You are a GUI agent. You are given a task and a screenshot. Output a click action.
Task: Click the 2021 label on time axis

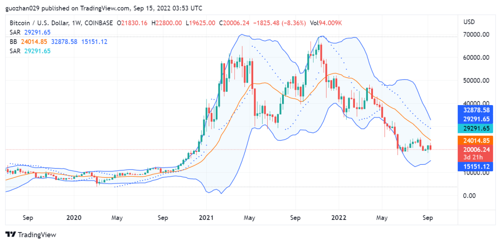pyautogui.click(x=206, y=217)
